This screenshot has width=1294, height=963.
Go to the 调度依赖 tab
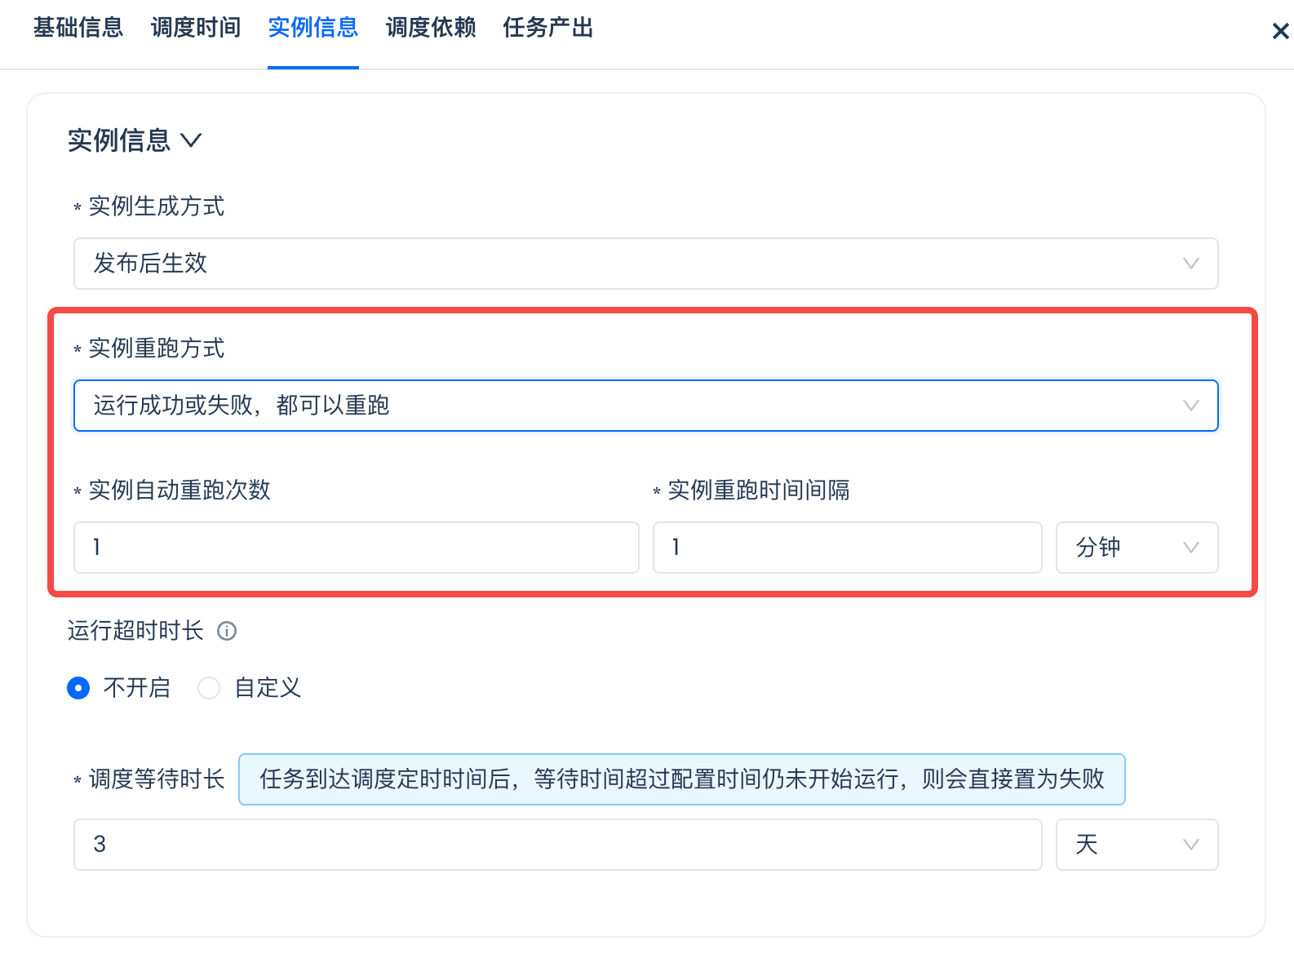click(431, 28)
